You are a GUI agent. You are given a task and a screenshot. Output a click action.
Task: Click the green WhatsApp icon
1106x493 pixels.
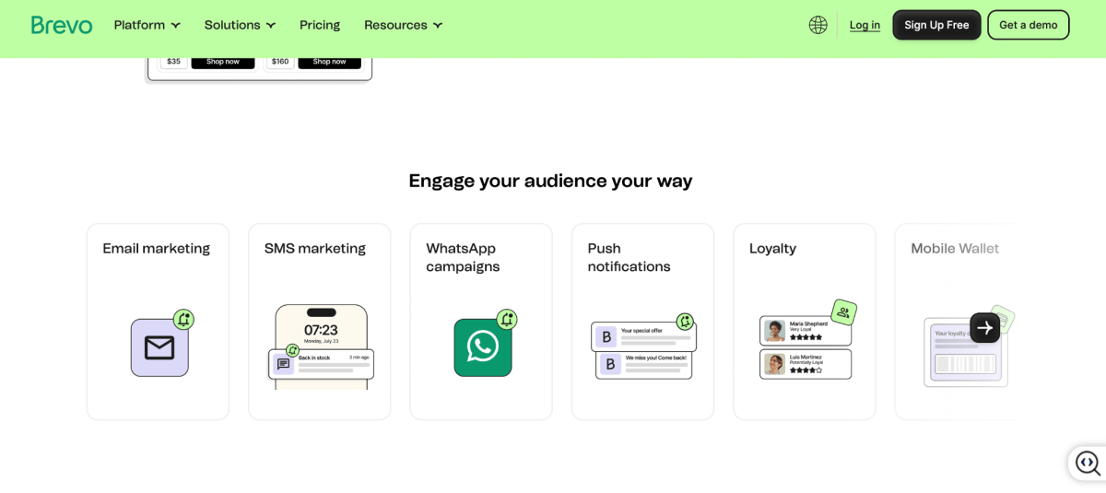(x=483, y=347)
